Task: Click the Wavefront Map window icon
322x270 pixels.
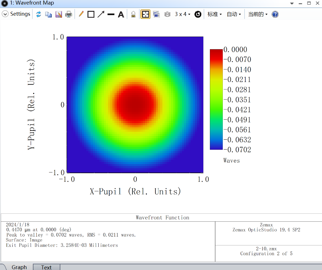Action: pos(5,3)
